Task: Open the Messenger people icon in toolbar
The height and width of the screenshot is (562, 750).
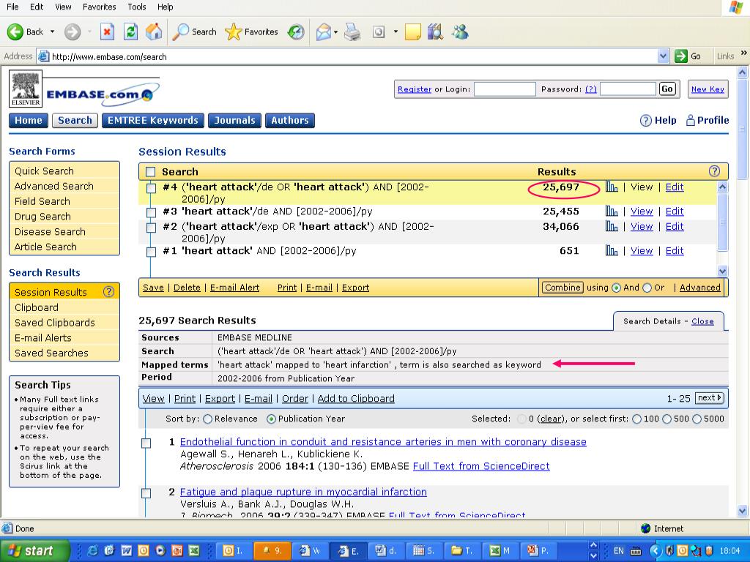Action: pyautogui.click(x=461, y=32)
